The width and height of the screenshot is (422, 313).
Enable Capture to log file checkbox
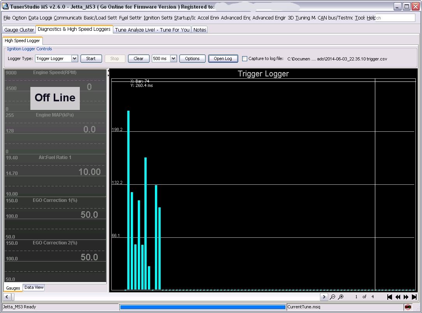(x=244, y=59)
